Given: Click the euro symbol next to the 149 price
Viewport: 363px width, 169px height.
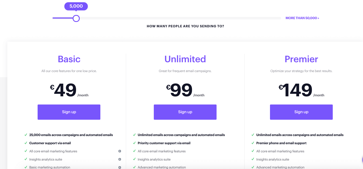Looking at the screenshot, I should (281, 87).
